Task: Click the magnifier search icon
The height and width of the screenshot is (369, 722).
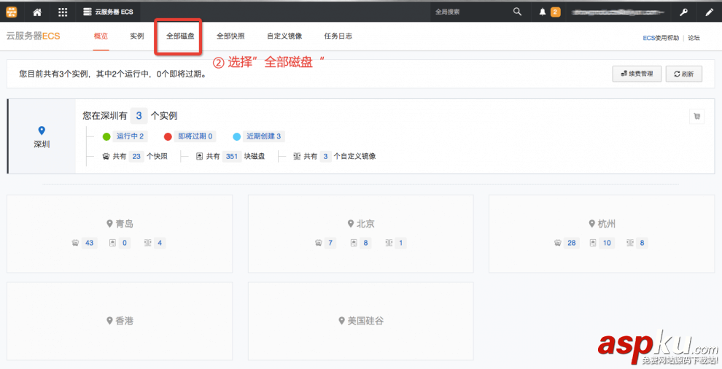Action: 518,12
